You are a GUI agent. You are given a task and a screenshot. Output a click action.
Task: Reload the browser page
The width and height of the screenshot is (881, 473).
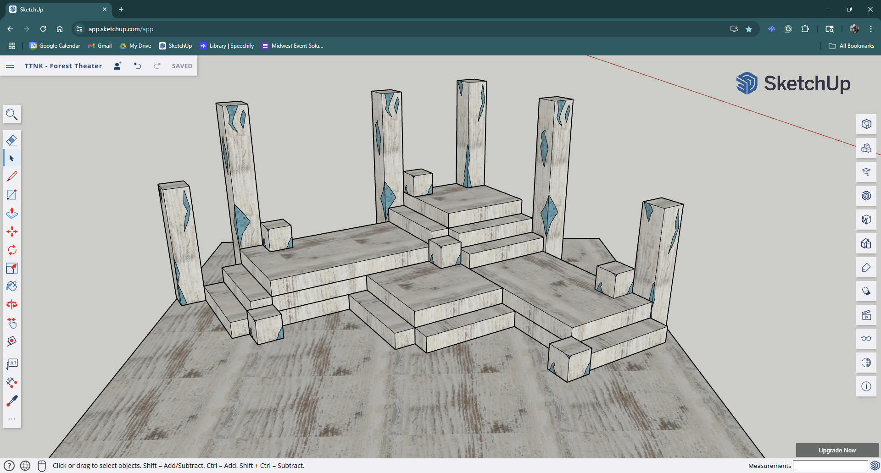[x=43, y=29]
